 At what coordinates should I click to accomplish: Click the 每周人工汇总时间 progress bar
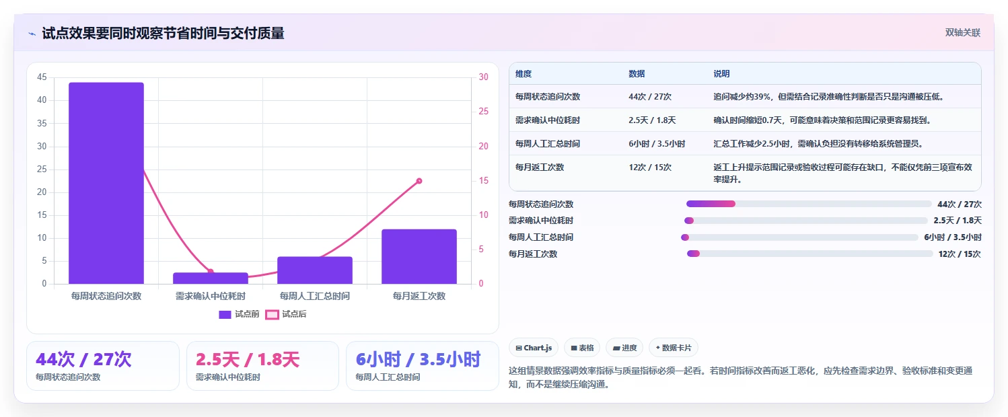click(799, 237)
